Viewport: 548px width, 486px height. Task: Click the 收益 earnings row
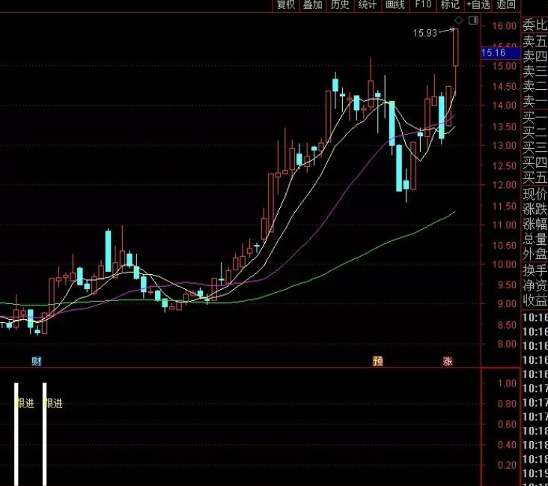tap(535, 300)
